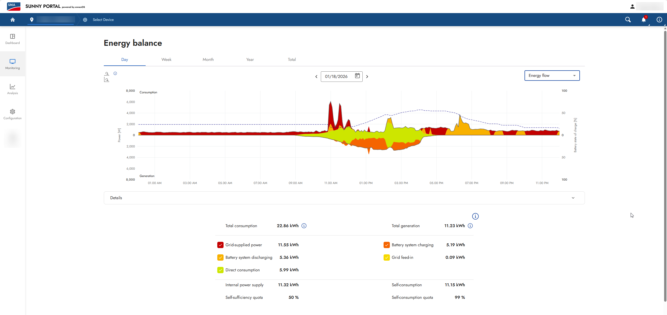Toggle Direct consumption checkbox
Viewport: 667px width, 315px height.
point(220,270)
